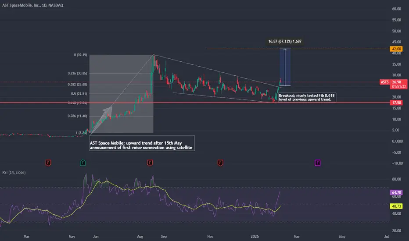Viewport: 409px width, 241px height.
Task: Click the RSI (14, close) indicator label
Action: click(14, 173)
